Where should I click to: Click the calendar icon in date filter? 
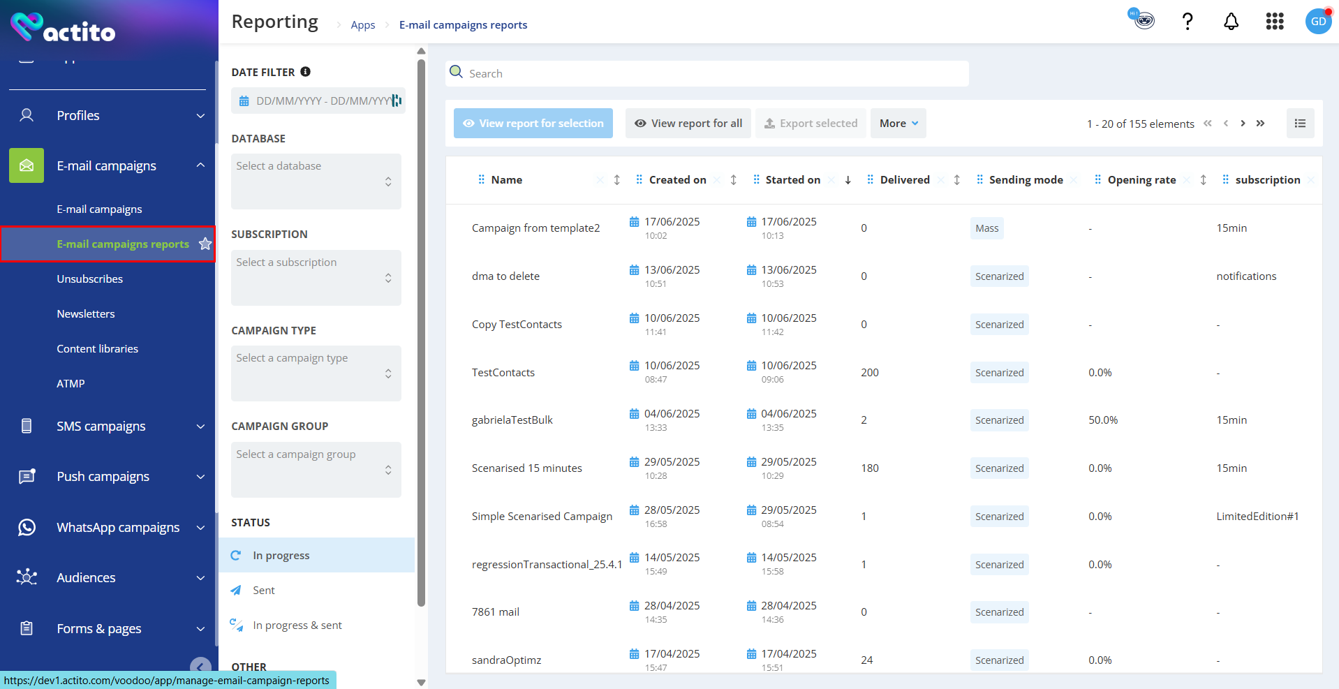(244, 101)
